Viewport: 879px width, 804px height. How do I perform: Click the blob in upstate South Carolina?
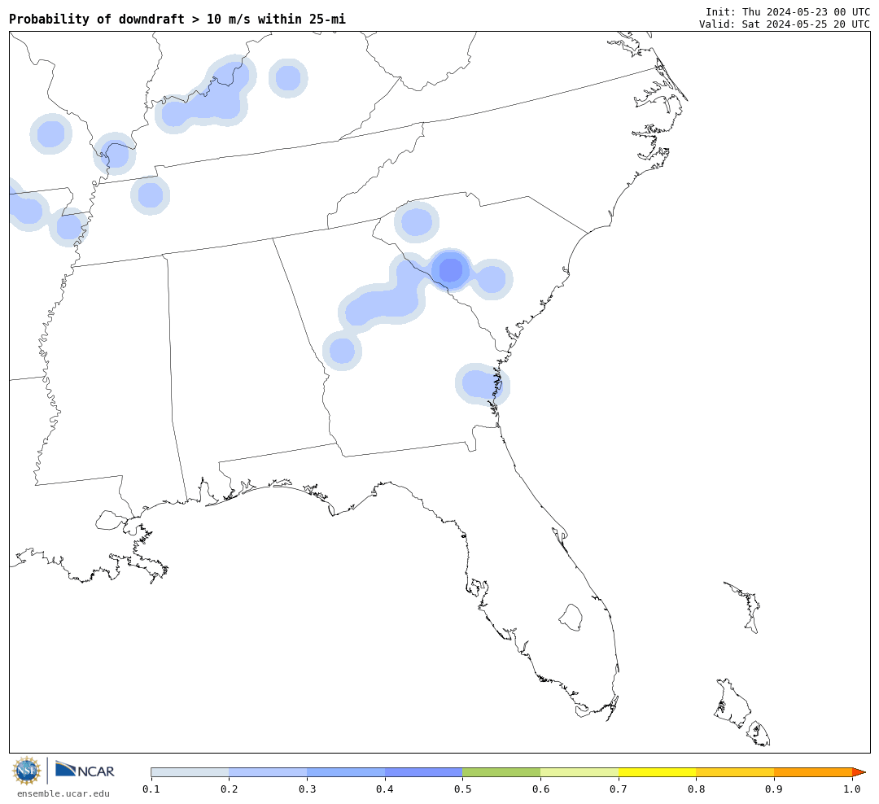coord(417,222)
